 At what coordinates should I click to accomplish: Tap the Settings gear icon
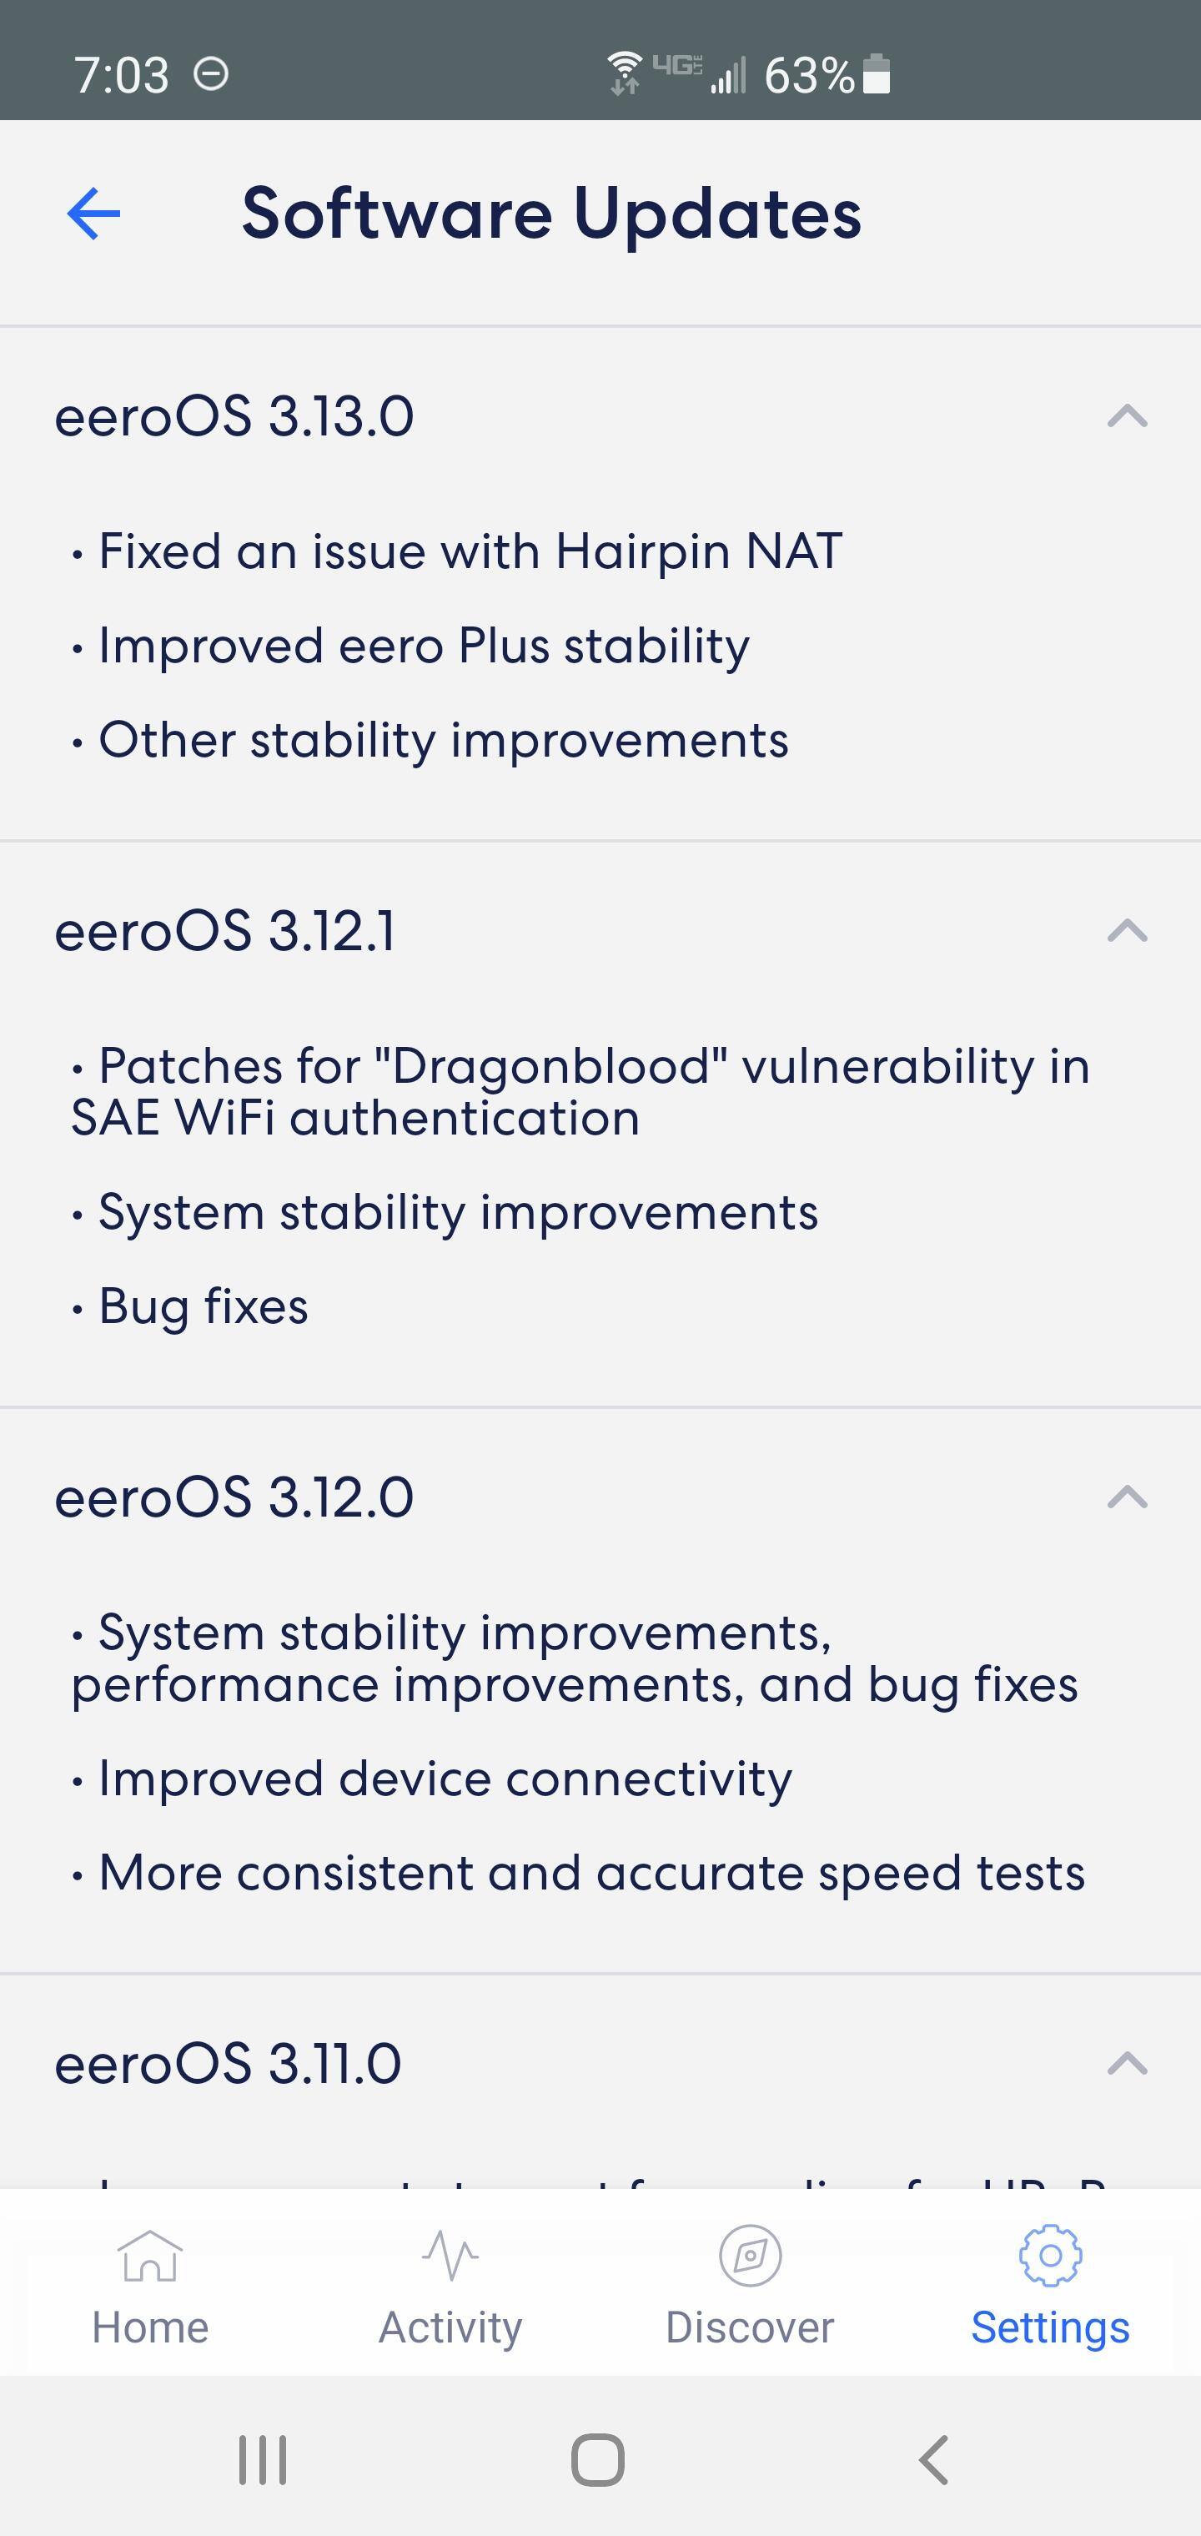tap(1050, 2254)
